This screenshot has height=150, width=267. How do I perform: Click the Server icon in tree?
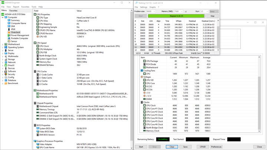point(6,50)
